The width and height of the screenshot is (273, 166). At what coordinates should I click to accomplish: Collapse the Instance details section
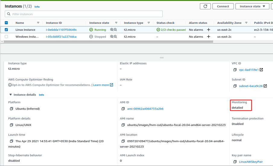tap(11, 95)
